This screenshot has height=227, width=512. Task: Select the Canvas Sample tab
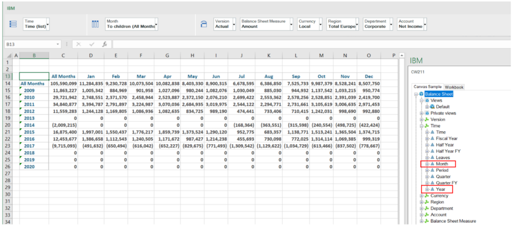[x=428, y=87]
